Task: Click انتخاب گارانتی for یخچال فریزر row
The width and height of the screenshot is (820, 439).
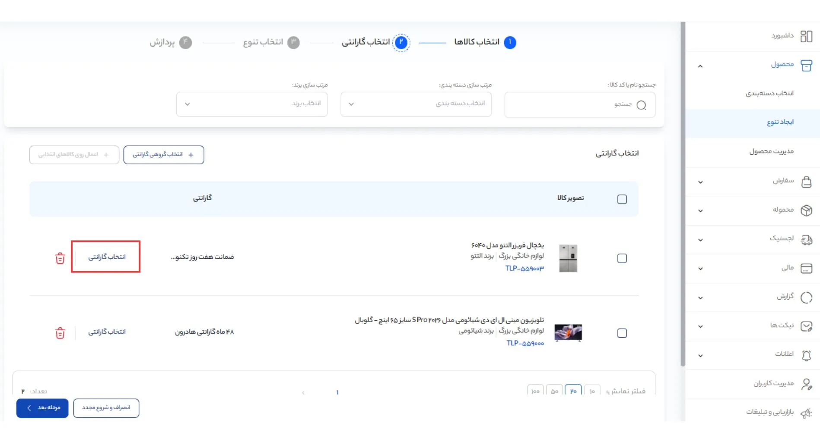Action: click(107, 257)
